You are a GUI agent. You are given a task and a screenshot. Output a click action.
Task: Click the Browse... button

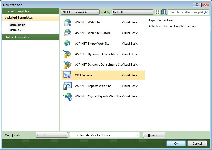tap(154, 135)
